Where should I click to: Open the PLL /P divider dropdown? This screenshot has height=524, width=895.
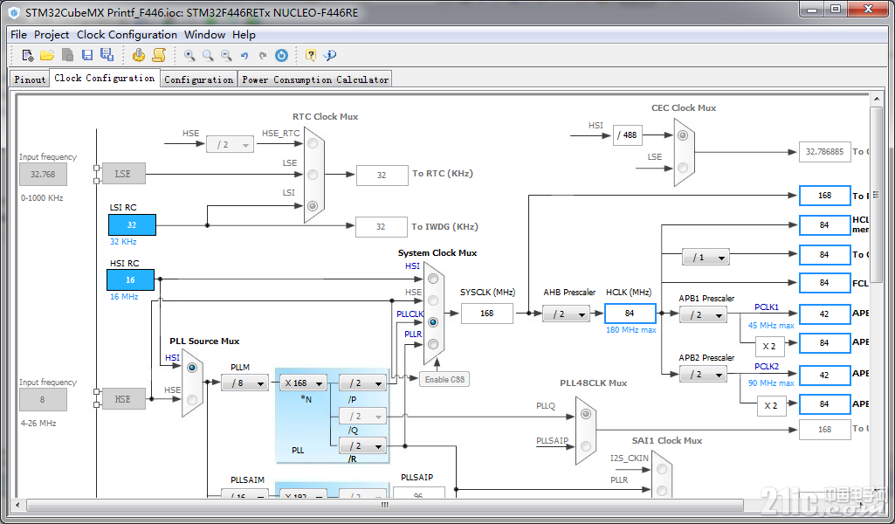point(362,383)
